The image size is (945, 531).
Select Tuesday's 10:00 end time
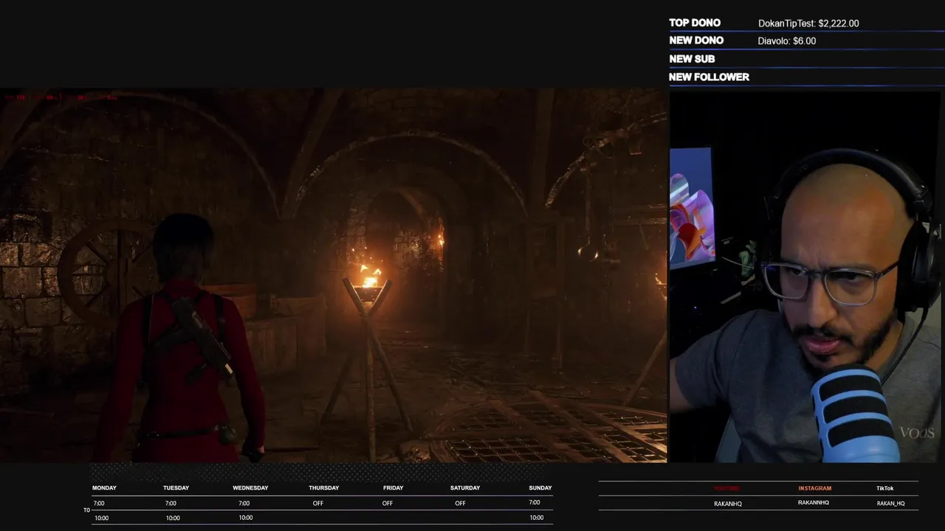tap(173, 518)
